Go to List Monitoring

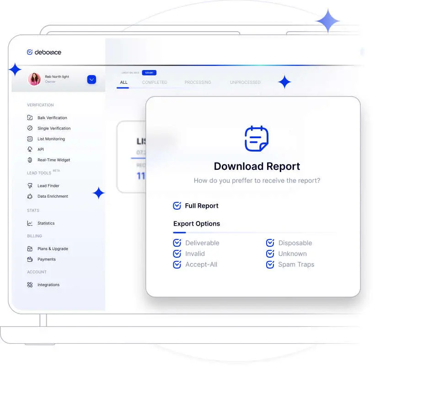[x=51, y=139]
